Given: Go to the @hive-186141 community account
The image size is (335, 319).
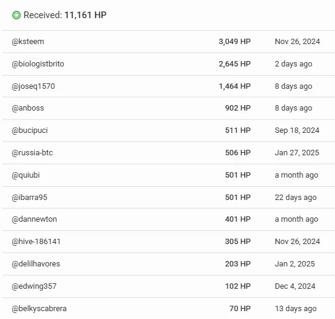Looking at the screenshot, I should pos(36,242).
